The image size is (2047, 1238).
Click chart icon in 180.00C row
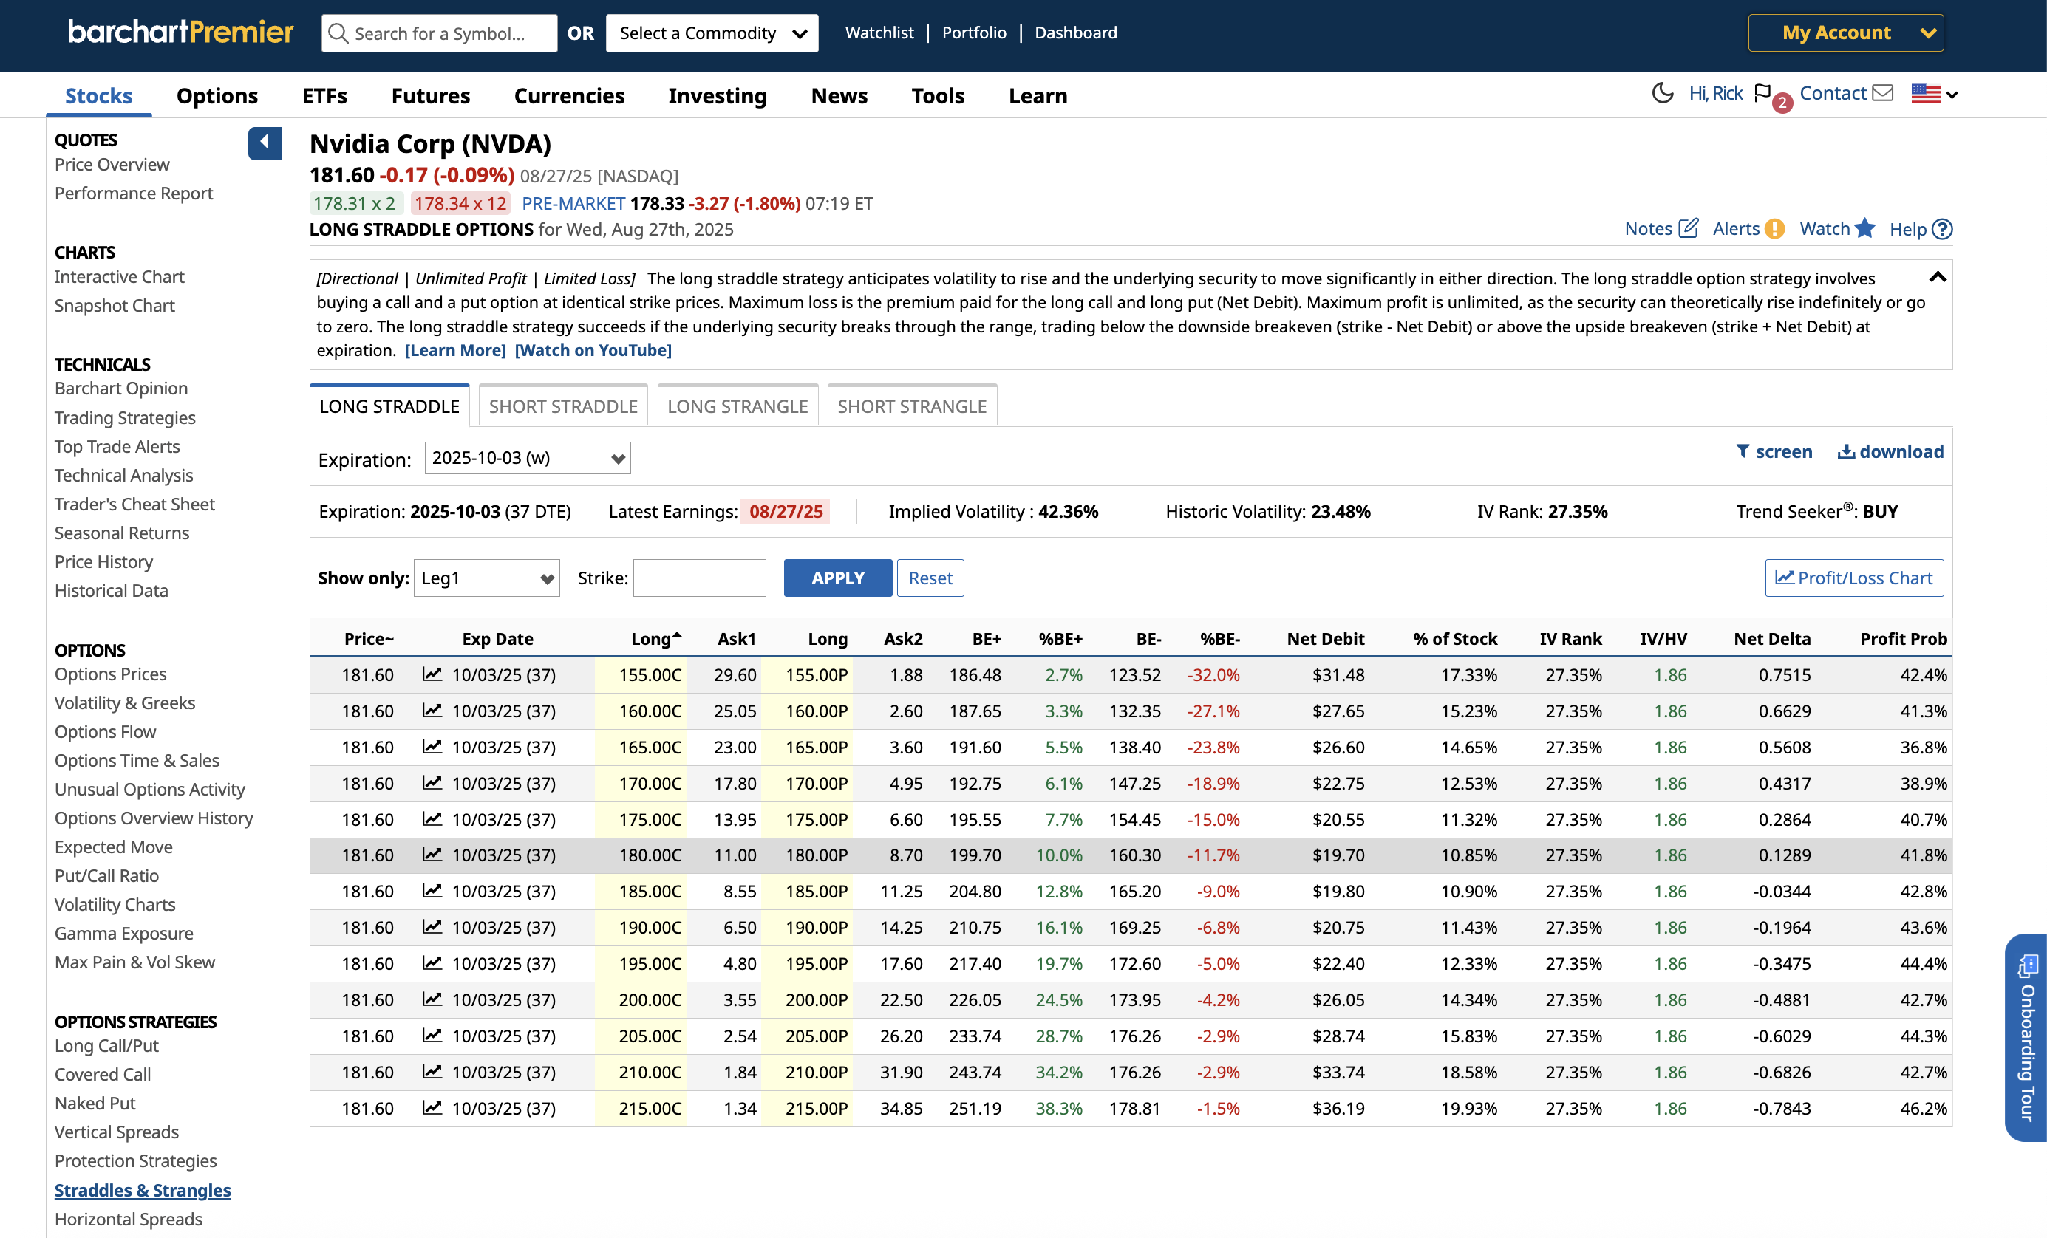432,855
